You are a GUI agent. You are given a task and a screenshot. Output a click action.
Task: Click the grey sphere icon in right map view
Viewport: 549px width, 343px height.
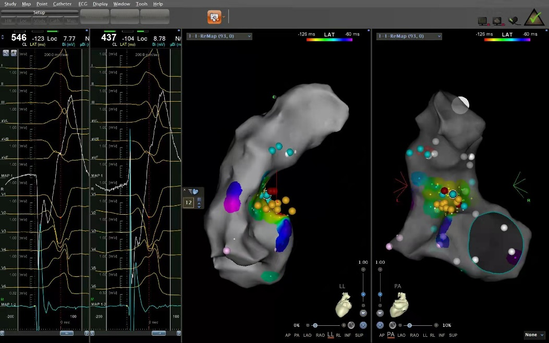coord(393,325)
